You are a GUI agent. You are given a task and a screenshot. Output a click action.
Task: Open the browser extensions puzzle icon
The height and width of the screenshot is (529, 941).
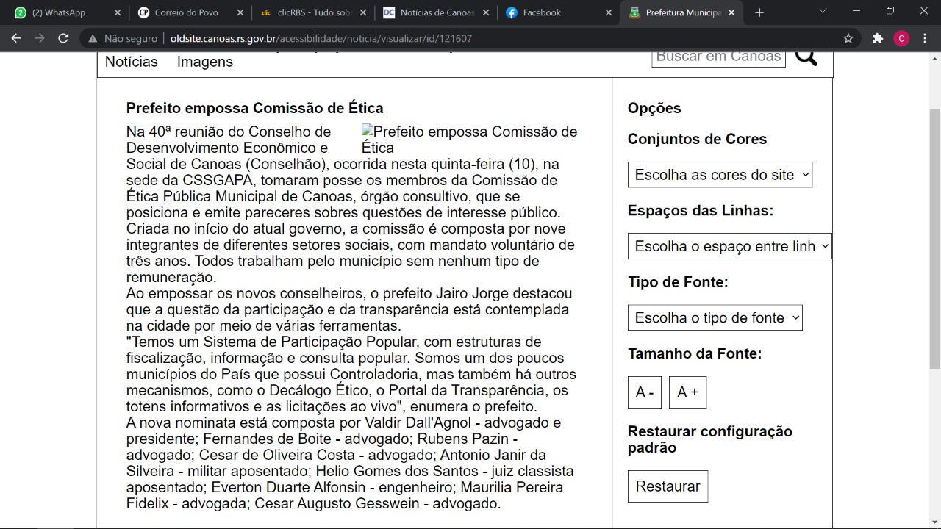pos(878,38)
